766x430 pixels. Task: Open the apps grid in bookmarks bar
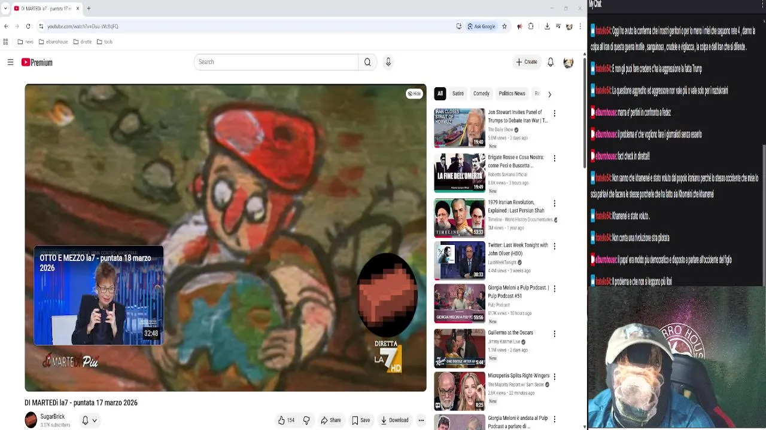pyautogui.click(x=6, y=42)
